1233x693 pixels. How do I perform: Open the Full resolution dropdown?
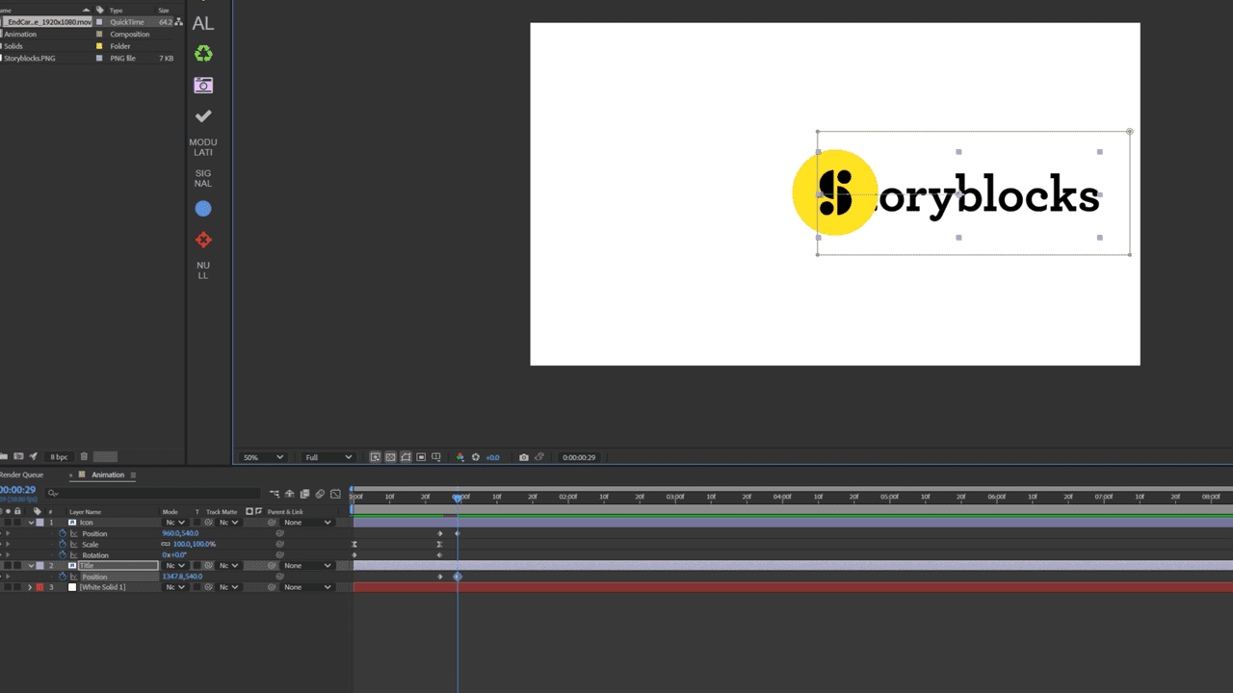click(x=328, y=457)
